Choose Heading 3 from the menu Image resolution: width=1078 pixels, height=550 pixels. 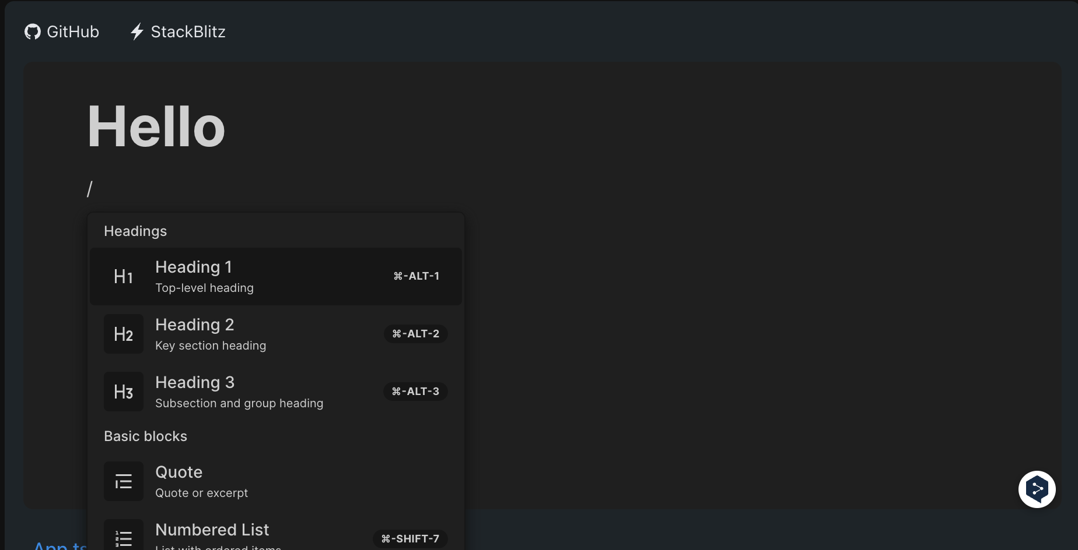[276, 392]
